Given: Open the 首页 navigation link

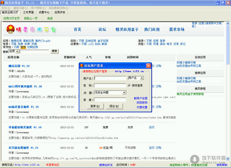Looking at the screenshot, I should pyautogui.click(x=77, y=30).
